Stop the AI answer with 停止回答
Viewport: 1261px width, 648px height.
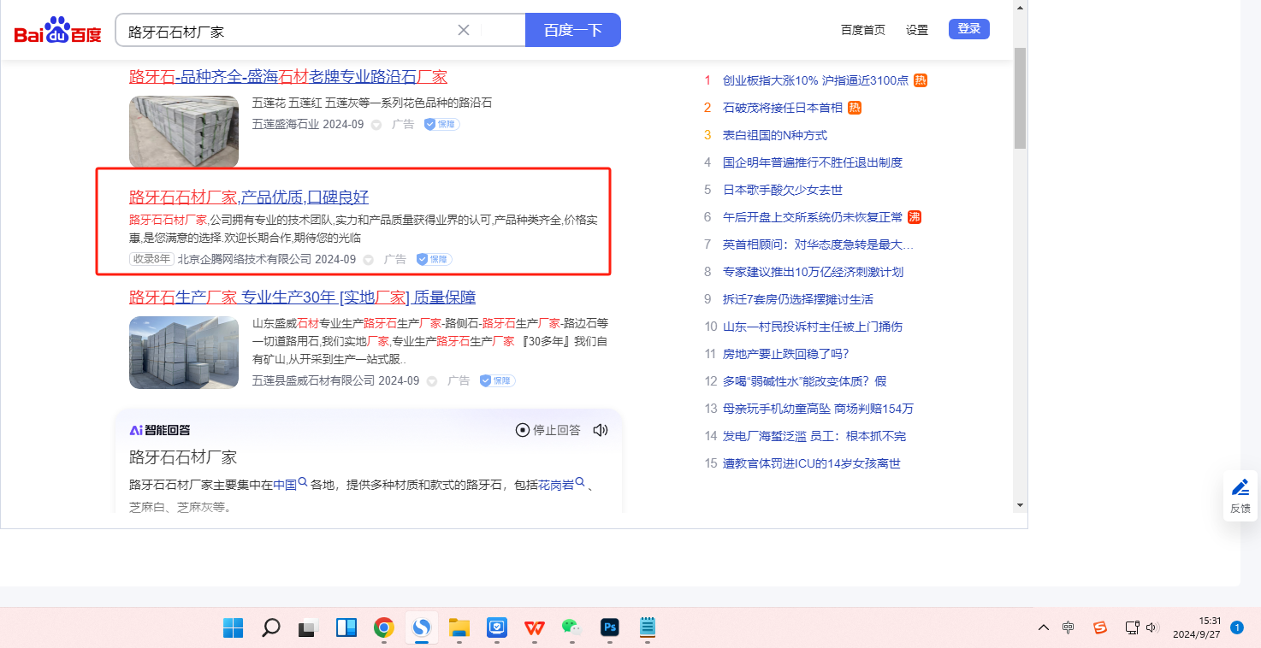pyautogui.click(x=548, y=430)
